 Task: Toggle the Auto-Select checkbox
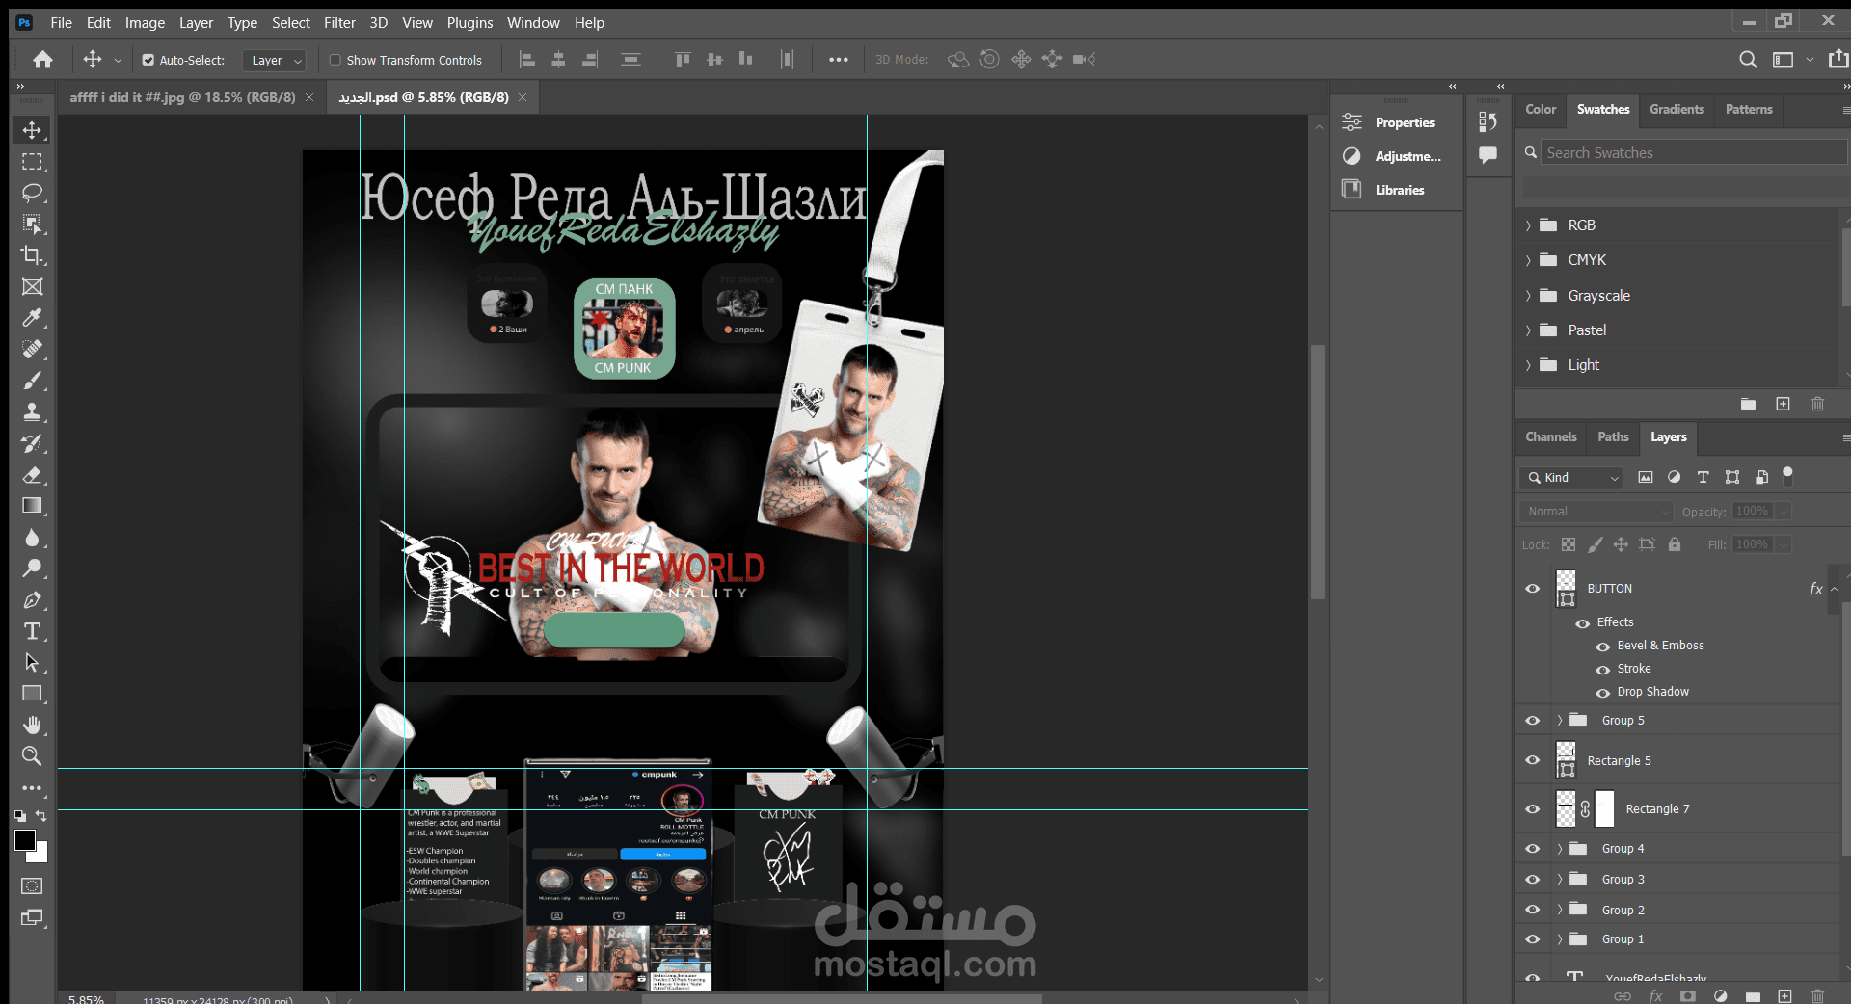[x=148, y=60]
